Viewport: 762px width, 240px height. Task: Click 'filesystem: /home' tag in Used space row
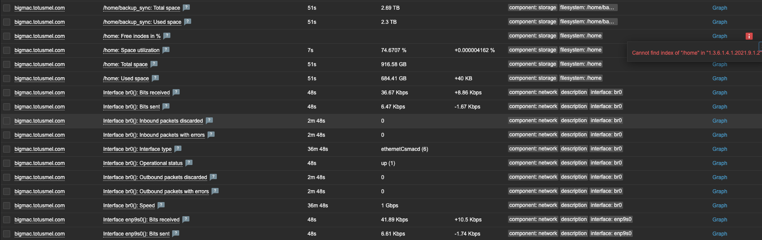tap(581, 78)
